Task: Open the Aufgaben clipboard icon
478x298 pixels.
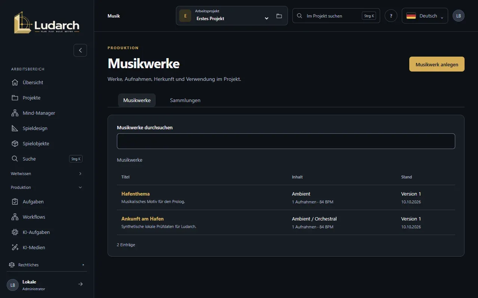Action: (15, 202)
